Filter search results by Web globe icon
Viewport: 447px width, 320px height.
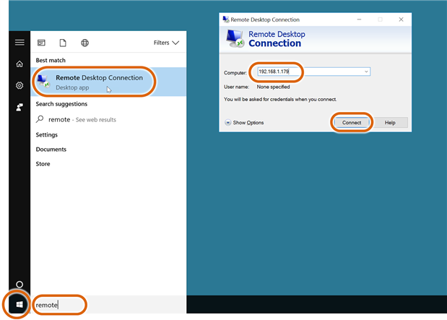click(x=84, y=43)
